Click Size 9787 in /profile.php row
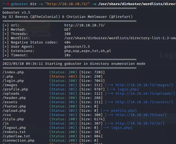This screenshot has height=144, width=176. 92,89
